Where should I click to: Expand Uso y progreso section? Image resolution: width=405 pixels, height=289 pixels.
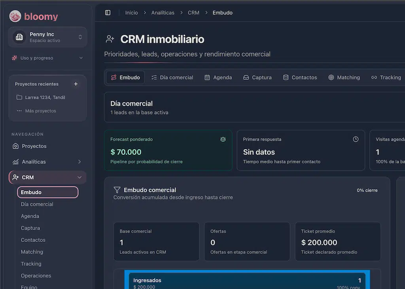pos(47,58)
